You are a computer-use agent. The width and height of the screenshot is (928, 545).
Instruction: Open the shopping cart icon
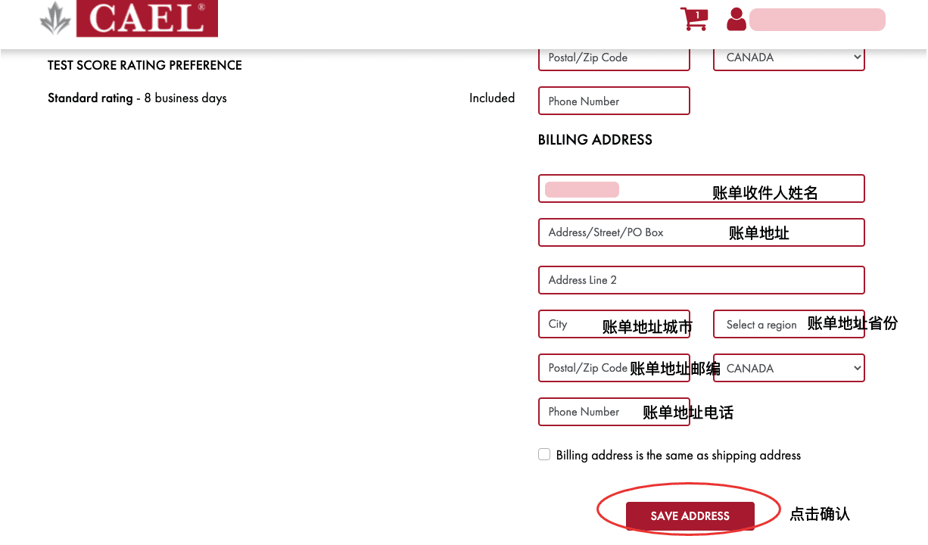(693, 19)
